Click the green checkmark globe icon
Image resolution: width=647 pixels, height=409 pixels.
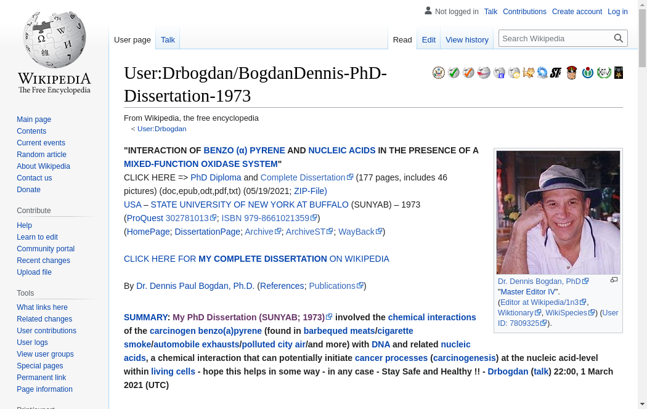click(454, 73)
